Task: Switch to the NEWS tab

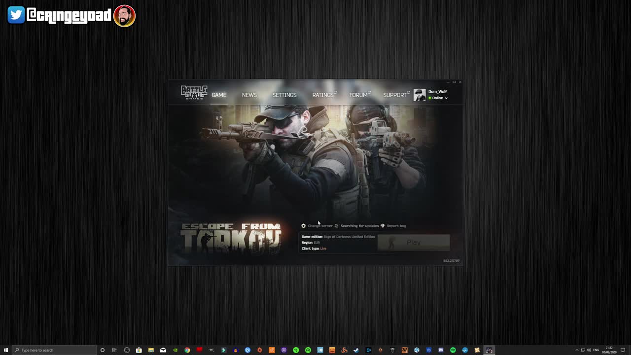Action: [x=249, y=95]
